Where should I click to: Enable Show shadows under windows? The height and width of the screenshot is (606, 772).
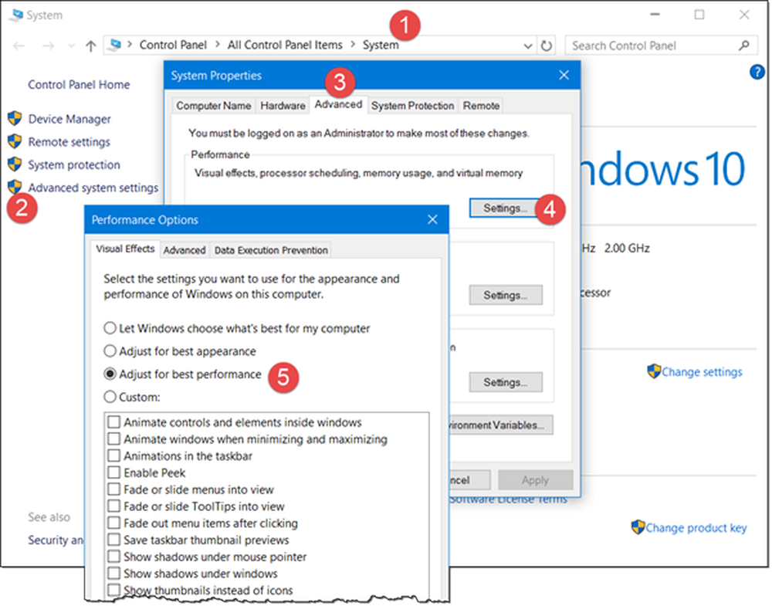[113, 574]
